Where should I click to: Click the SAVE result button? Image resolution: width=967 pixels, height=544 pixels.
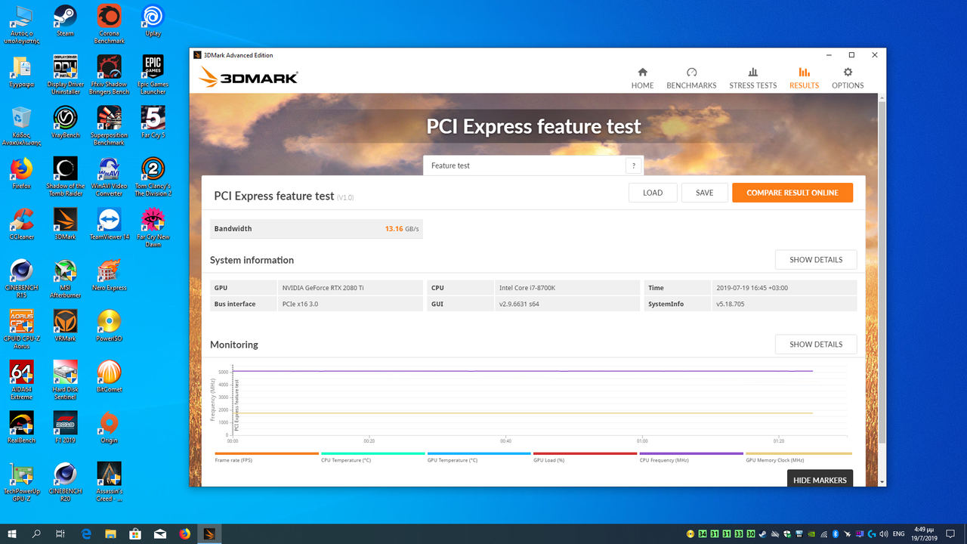704,193
